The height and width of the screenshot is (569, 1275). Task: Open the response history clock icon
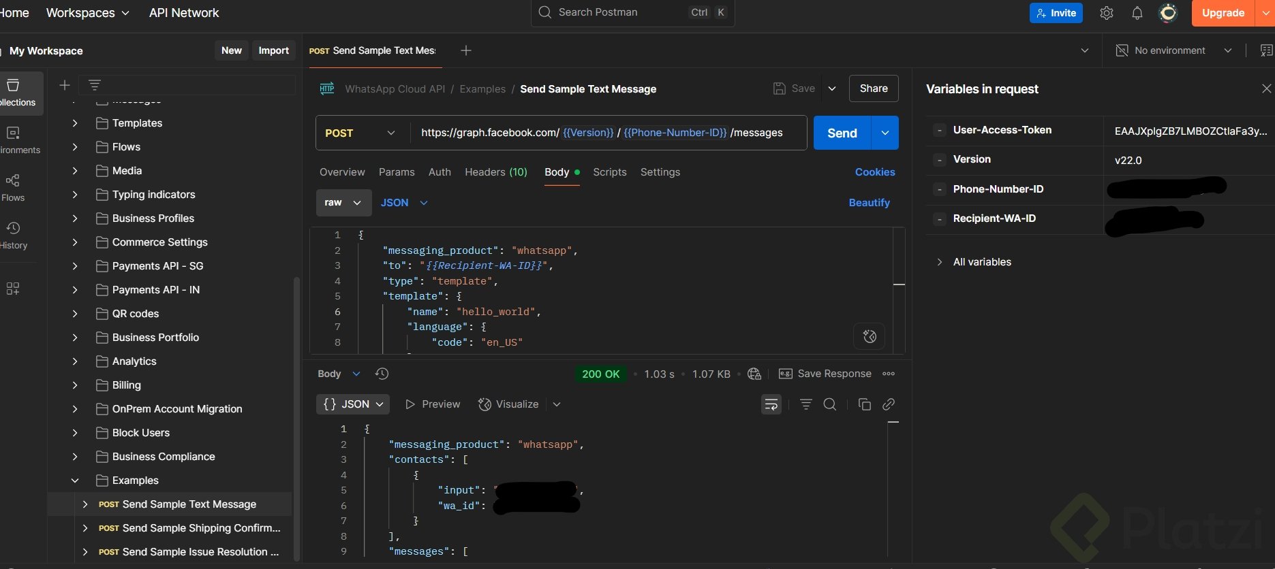tap(382, 374)
